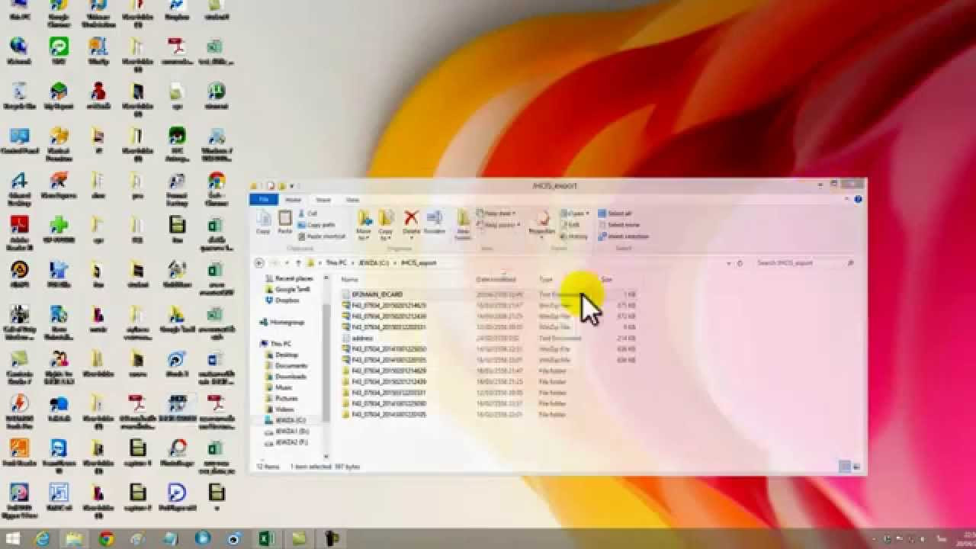Open the green LINE desktop icon

[59, 50]
